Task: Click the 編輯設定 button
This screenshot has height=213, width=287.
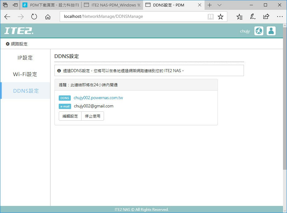Action: coord(70,116)
